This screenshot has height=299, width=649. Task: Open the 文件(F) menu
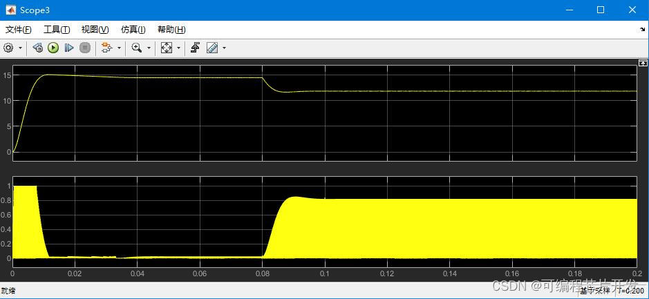point(18,30)
